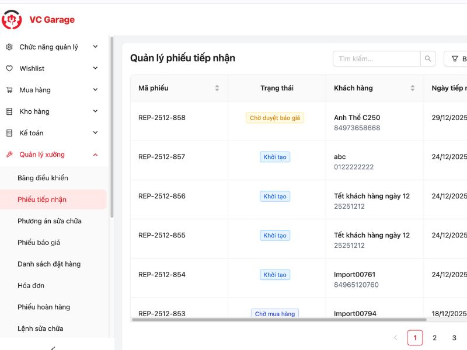Expand the Kho hàng submenu chevron
This screenshot has width=467, height=350.
pos(95,111)
